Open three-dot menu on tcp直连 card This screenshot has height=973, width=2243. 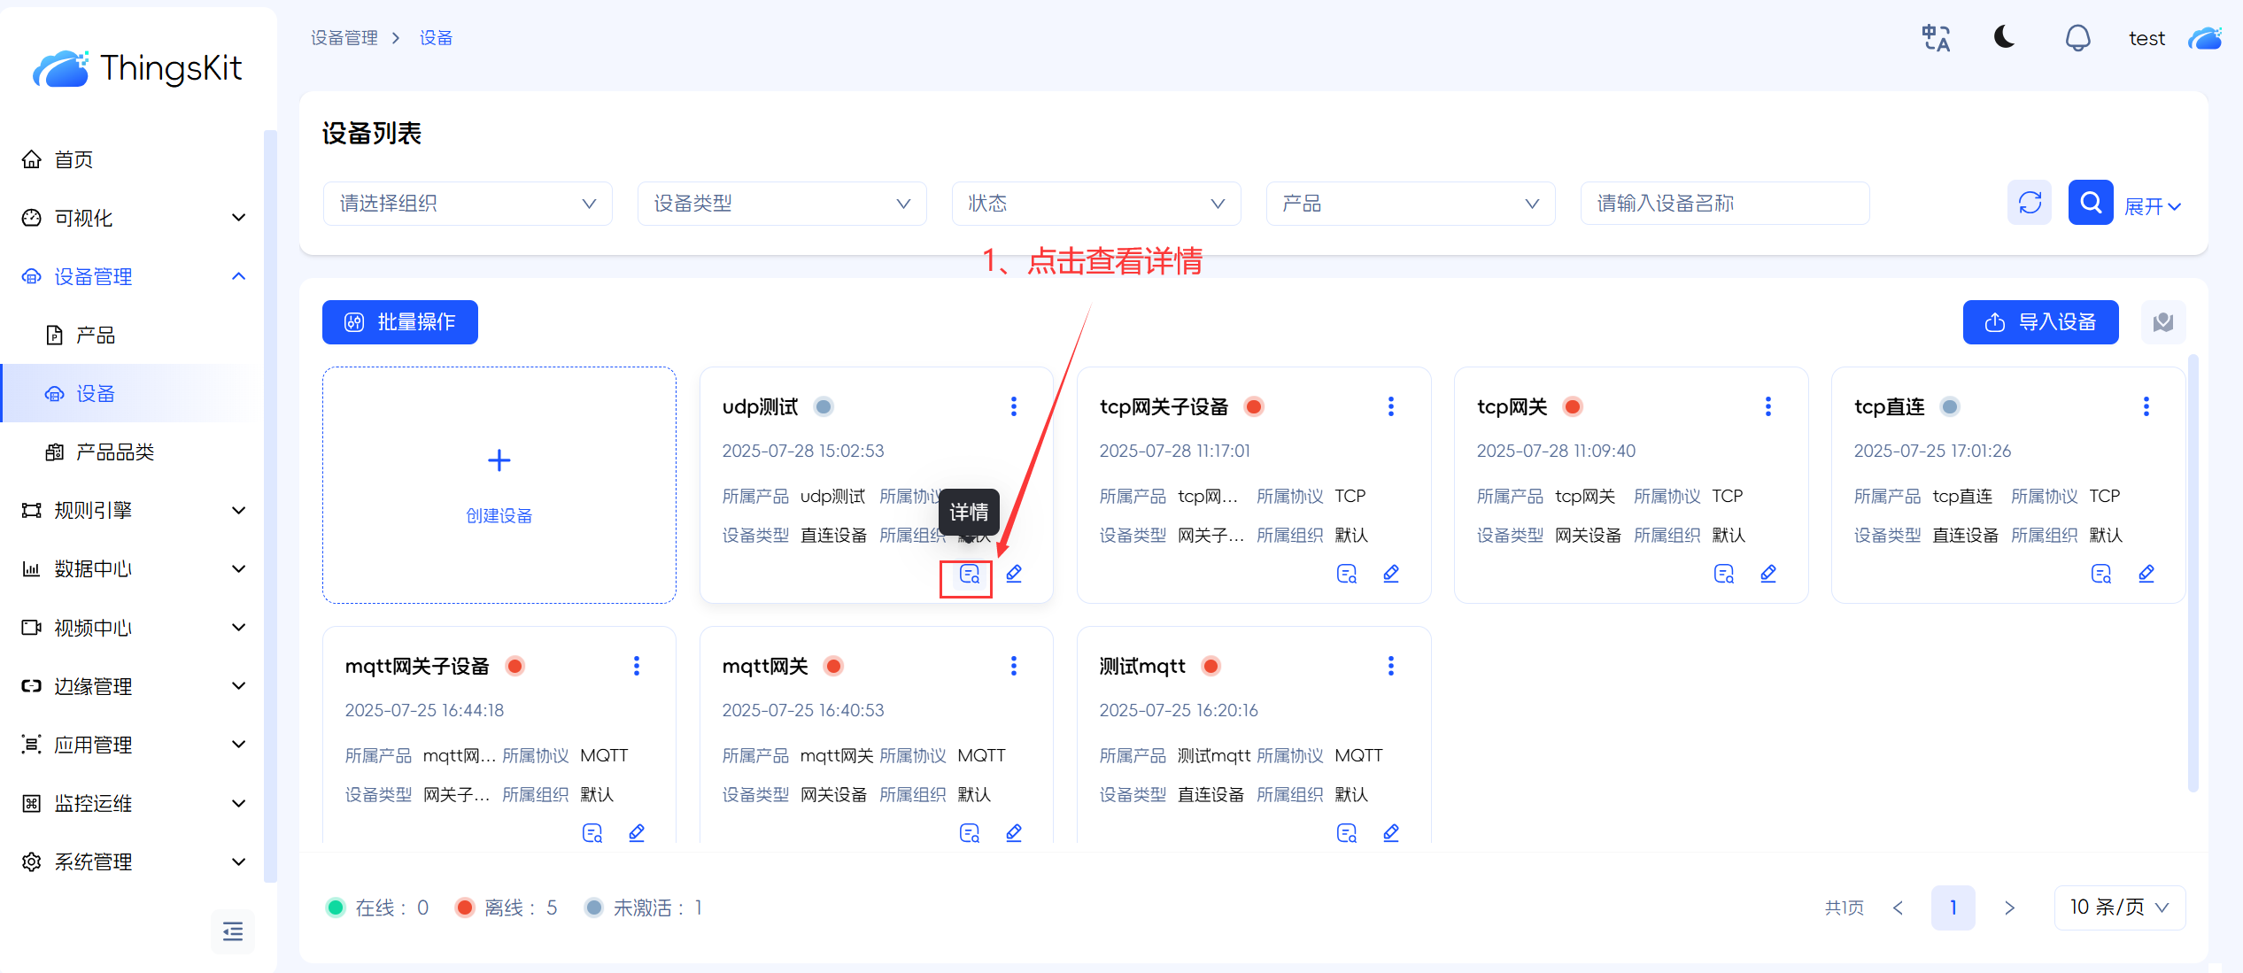2146,406
